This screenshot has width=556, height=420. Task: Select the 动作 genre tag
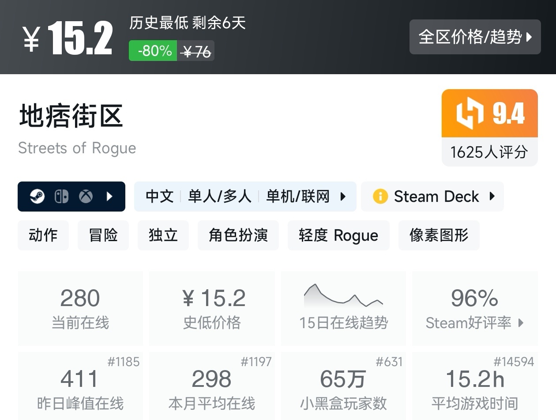pyautogui.click(x=43, y=235)
